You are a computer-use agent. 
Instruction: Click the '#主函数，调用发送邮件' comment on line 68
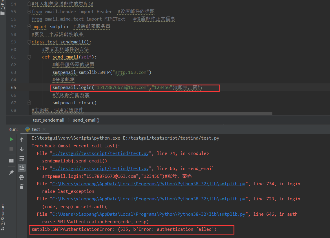point(57,110)
